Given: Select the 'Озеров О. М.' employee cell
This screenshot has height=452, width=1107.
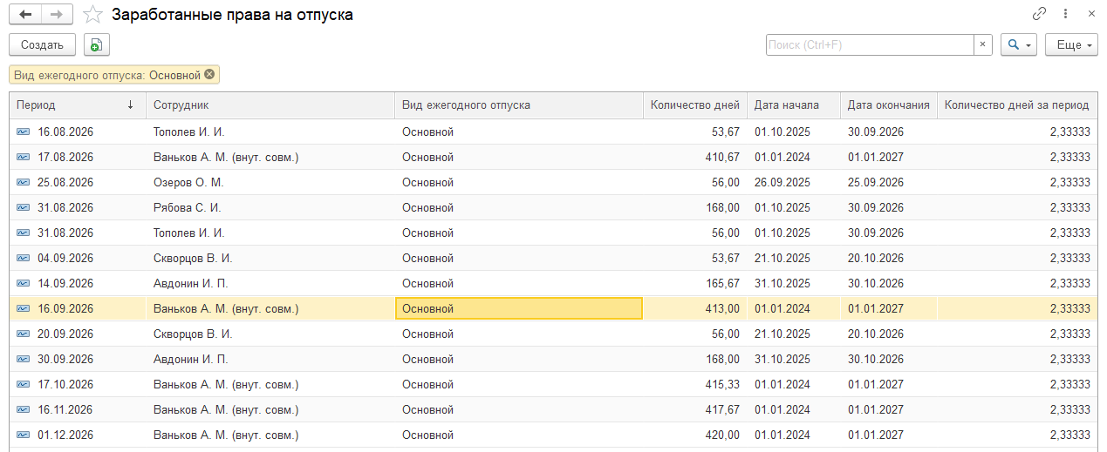Looking at the screenshot, I should pyautogui.click(x=188, y=183).
